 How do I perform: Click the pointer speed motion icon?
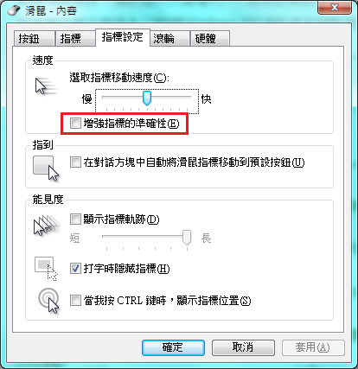(x=46, y=86)
